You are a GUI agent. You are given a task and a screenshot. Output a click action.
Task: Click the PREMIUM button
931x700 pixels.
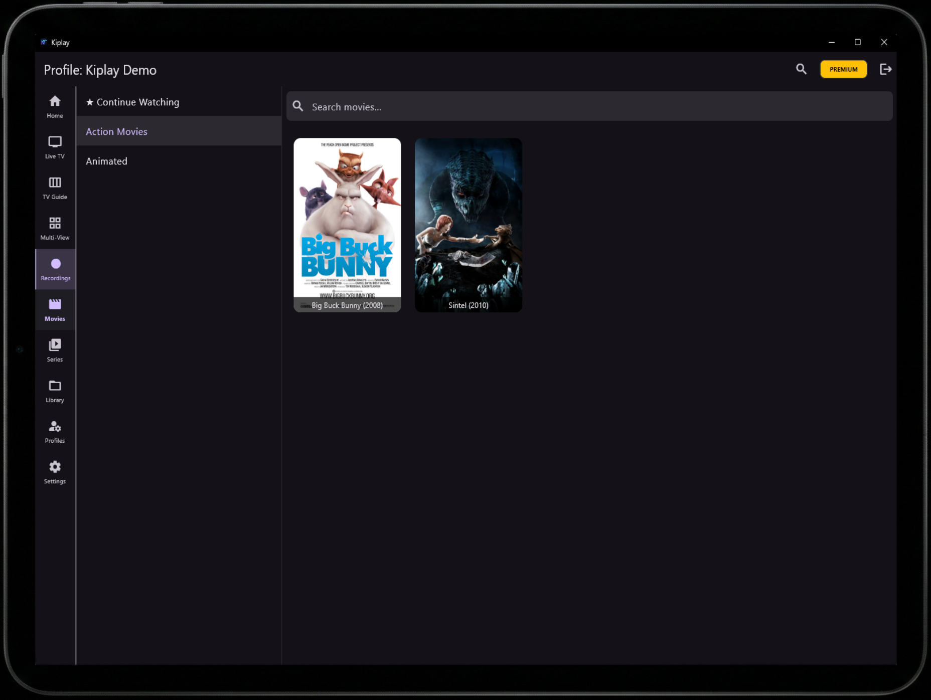[843, 69]
